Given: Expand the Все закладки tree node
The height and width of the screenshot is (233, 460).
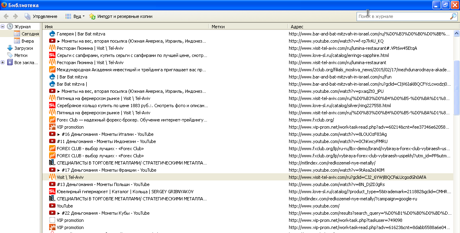Looking at the screenshot, I should click(x=3, y=63).
